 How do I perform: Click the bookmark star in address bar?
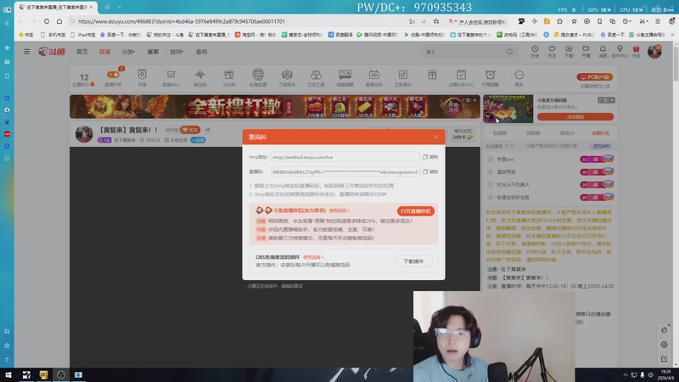coord(436,21)
